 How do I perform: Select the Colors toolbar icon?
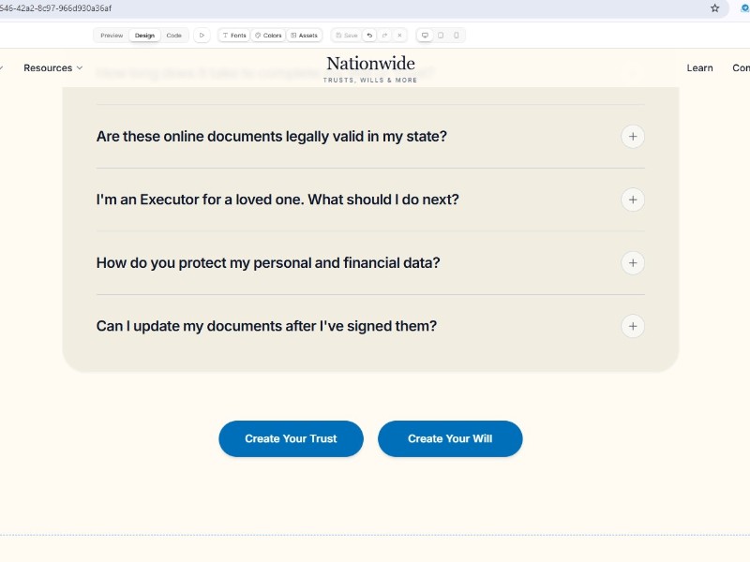pyautogui.click(x=269, y=35)
